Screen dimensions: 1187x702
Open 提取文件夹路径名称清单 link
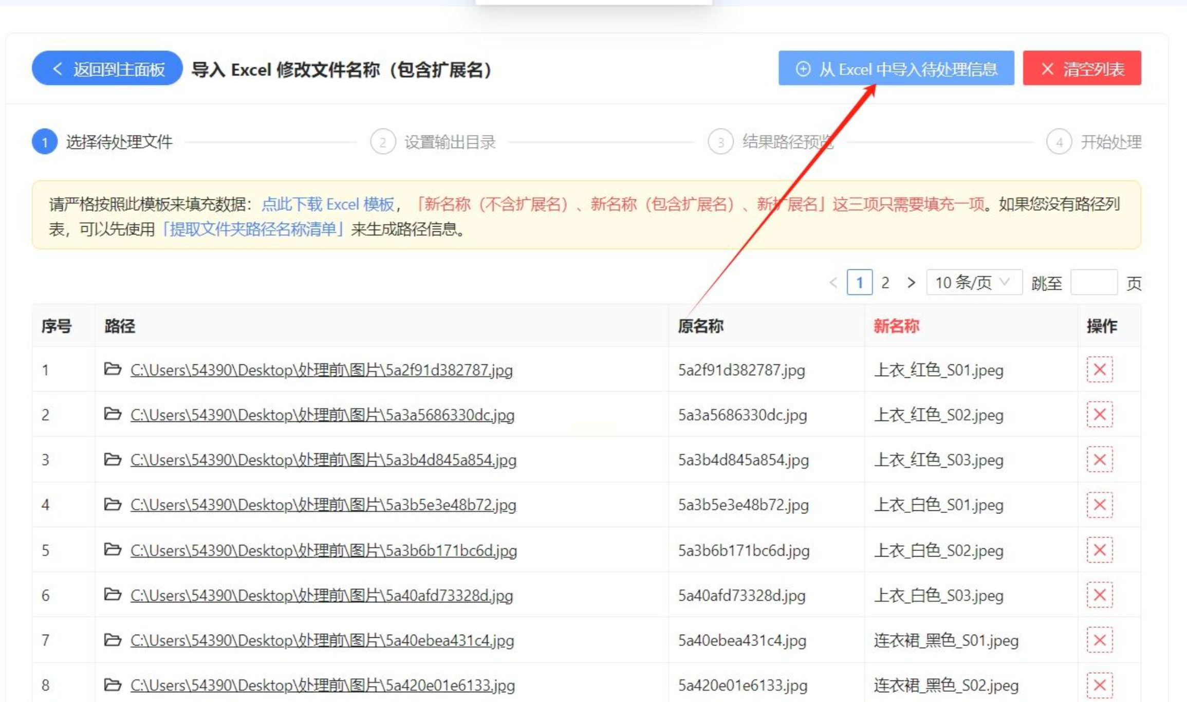tap(252, 229)
